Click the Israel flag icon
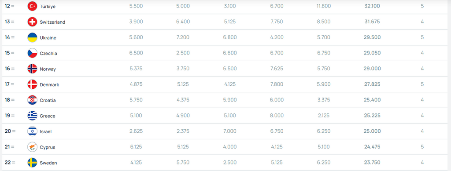Screen dimensions: 451x171 point(32,131)
